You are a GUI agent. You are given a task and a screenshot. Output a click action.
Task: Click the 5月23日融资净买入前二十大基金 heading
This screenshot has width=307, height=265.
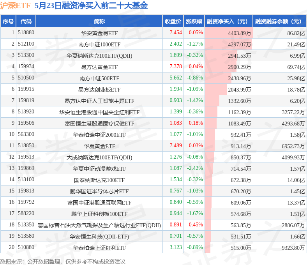tap(91, 5)
